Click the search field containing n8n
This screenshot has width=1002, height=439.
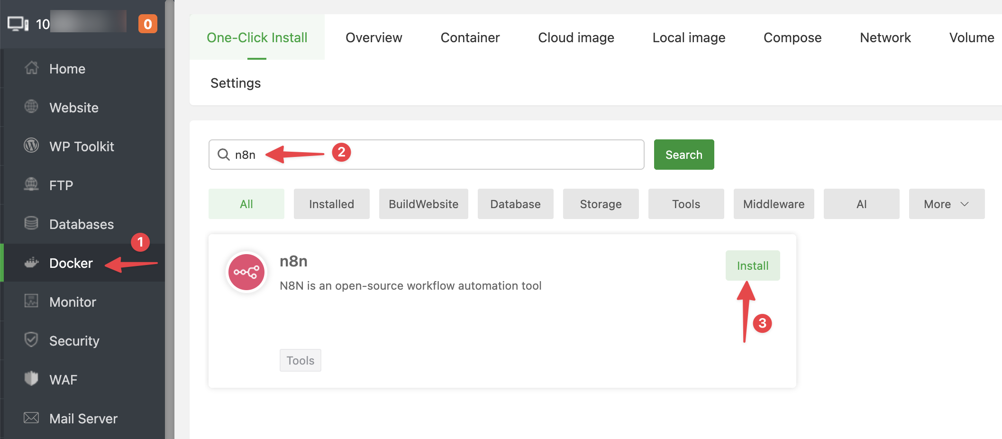point(427,155)
